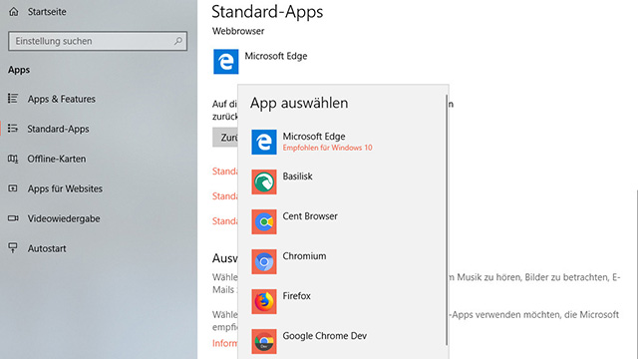The height and width of the screenshot is (359, 638).
Task: Click the Autostart sidebar icon
Action: click(x=13, y=248)
